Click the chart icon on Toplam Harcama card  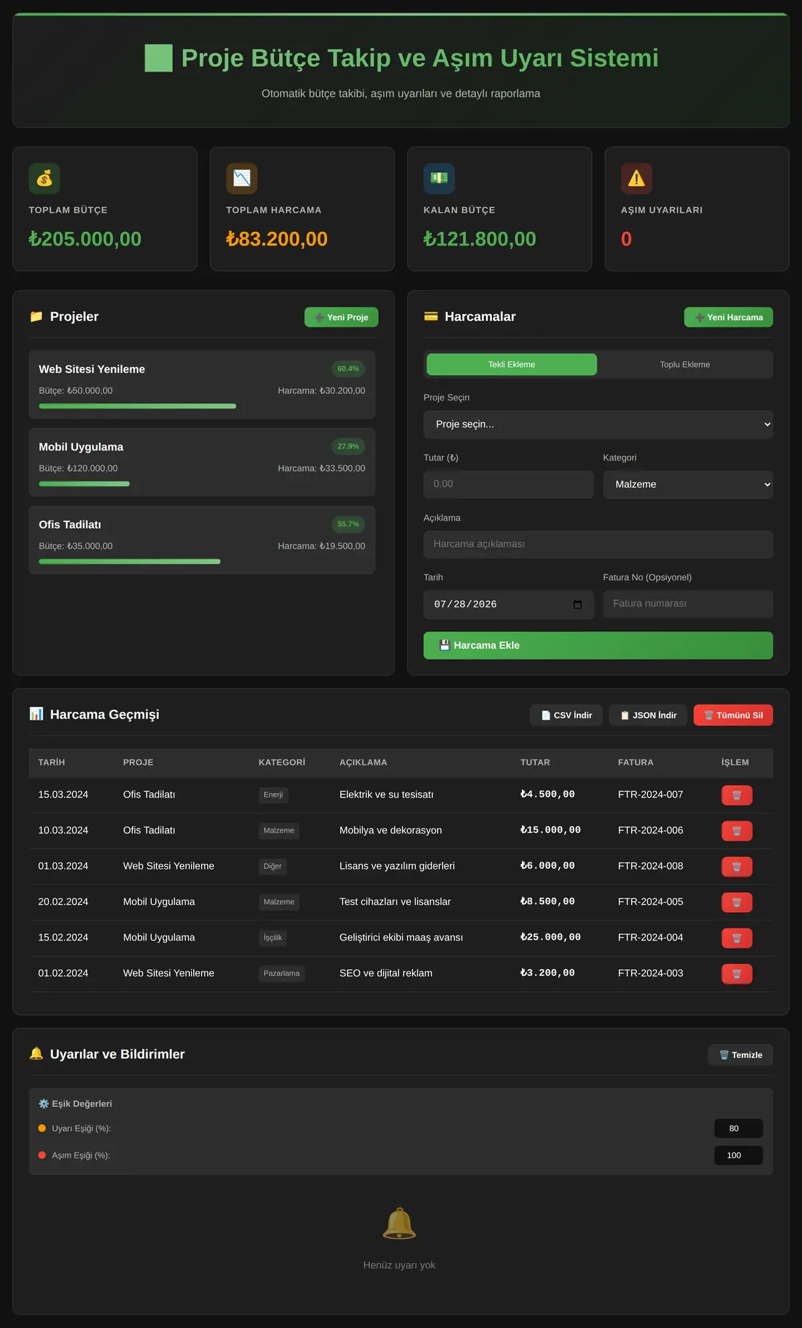tap(241, 178)
